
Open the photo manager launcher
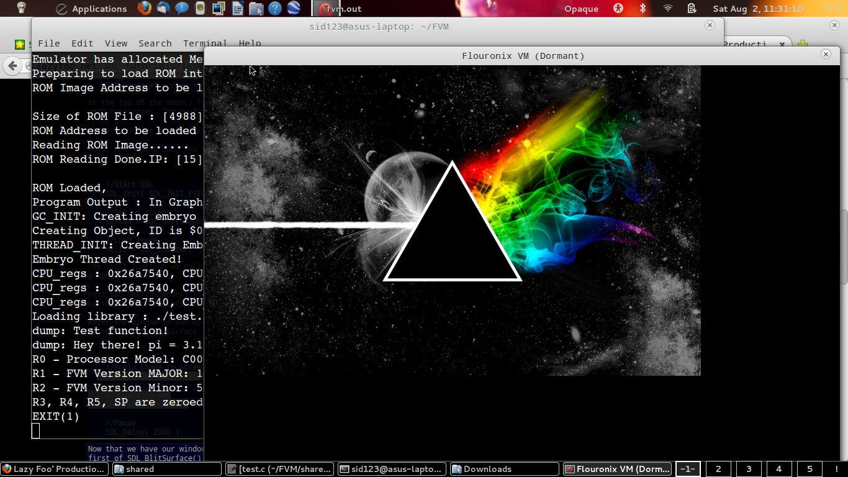219,8
